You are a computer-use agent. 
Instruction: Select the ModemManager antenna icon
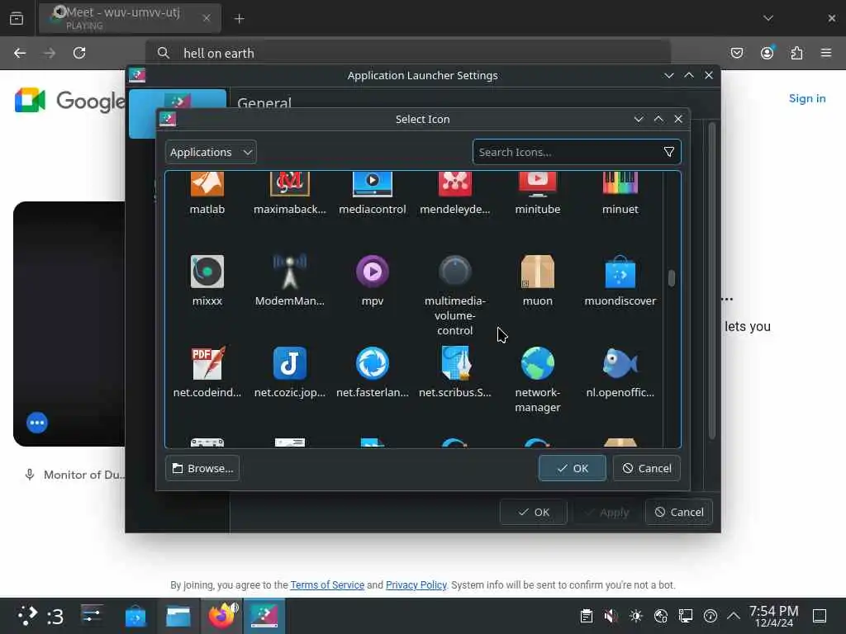[x=290, y=271]
